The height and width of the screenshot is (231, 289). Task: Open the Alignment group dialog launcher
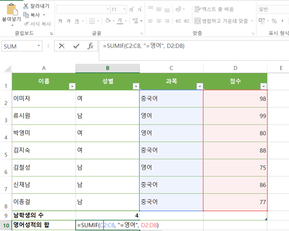click(253, 34)
